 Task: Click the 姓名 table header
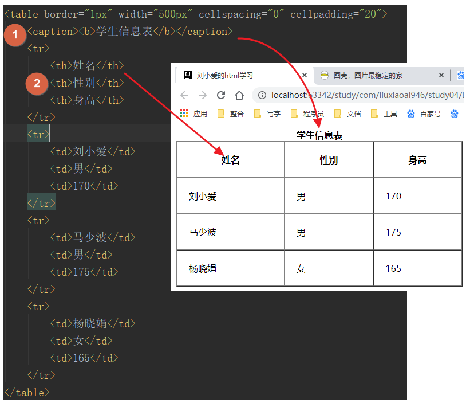pyautogui.click(x=231, y=160)
